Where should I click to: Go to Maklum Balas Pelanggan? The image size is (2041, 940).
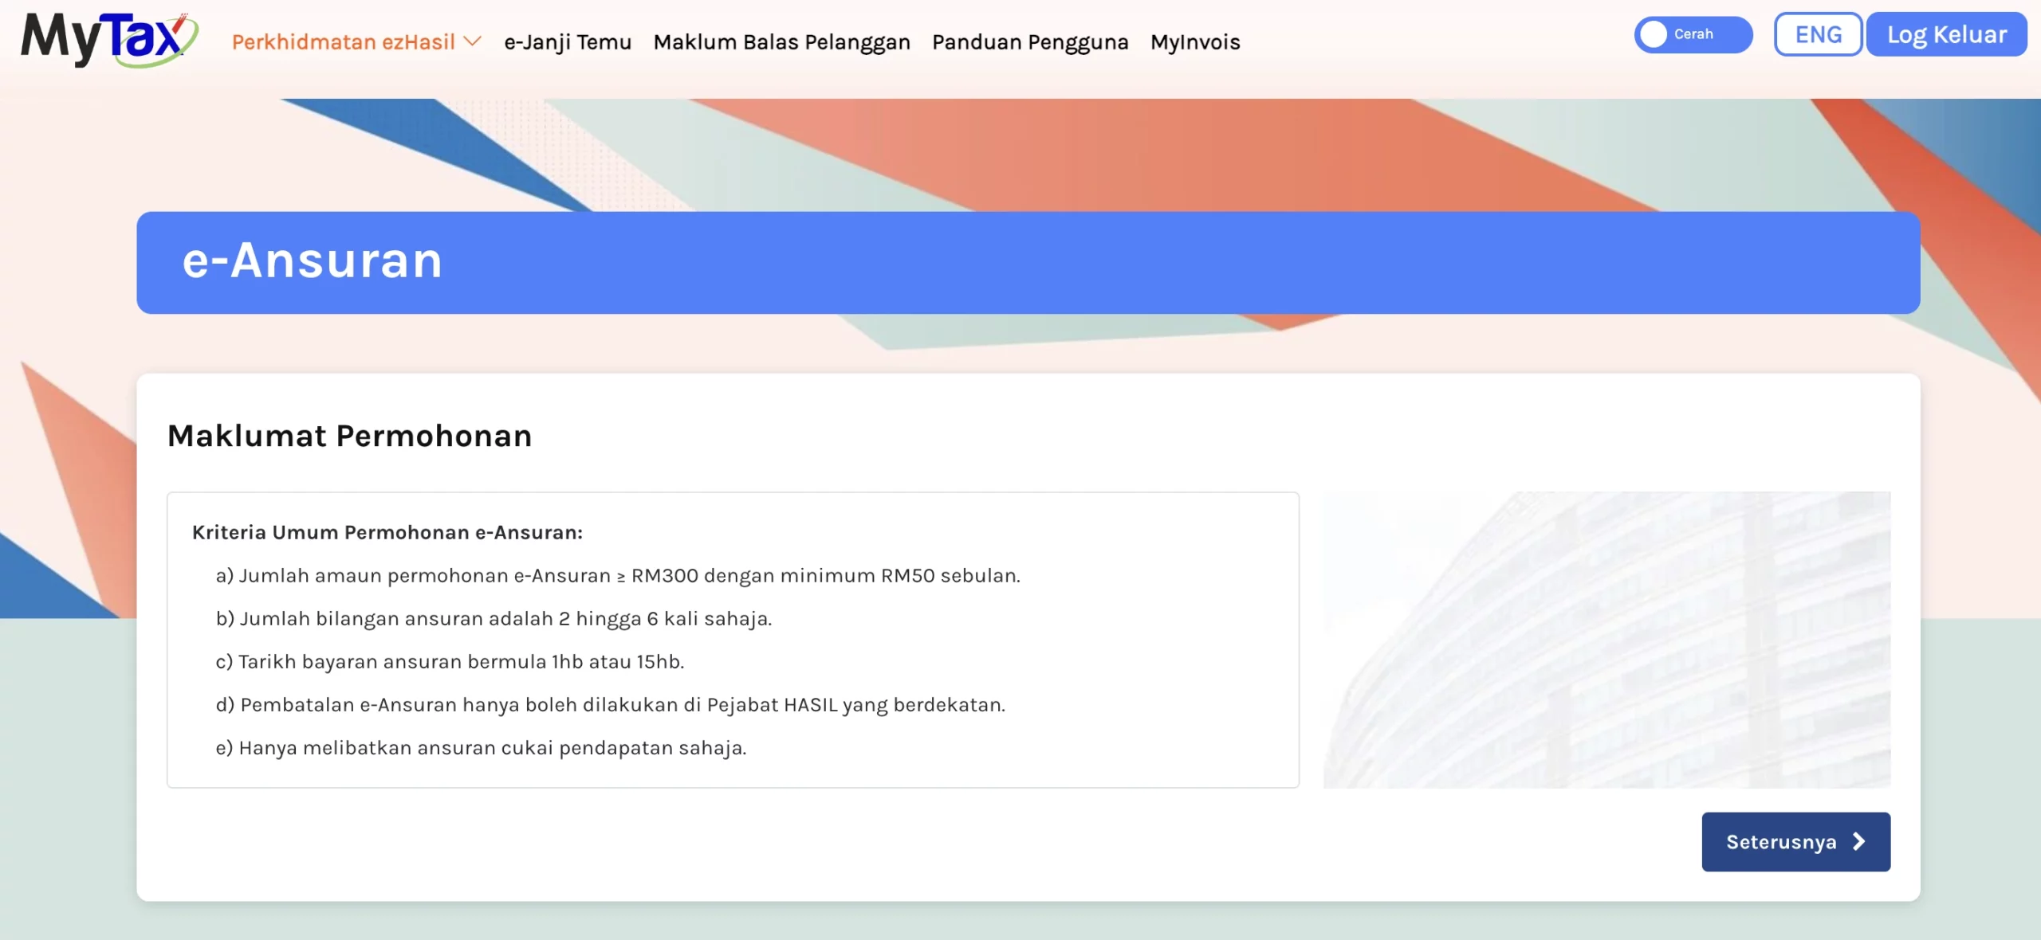[x=781, y=41]
